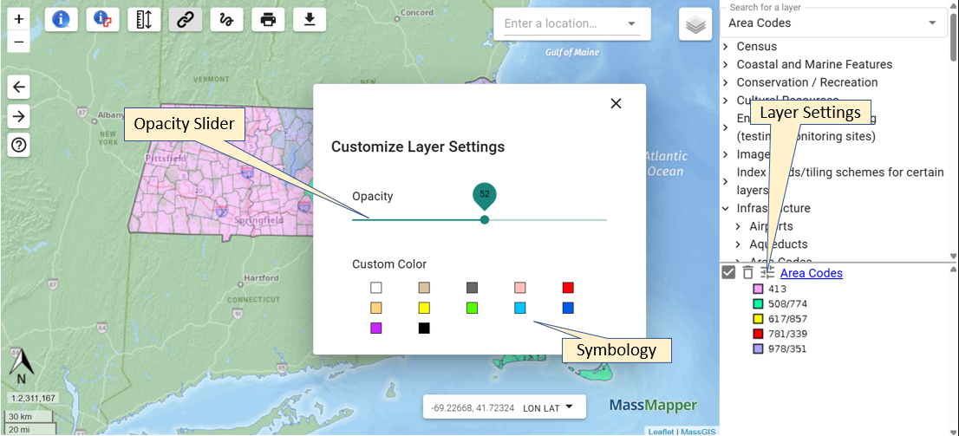
Task: Change the LON LAT coordinate format
Action: pyautogui.click(x=548, y=408)
